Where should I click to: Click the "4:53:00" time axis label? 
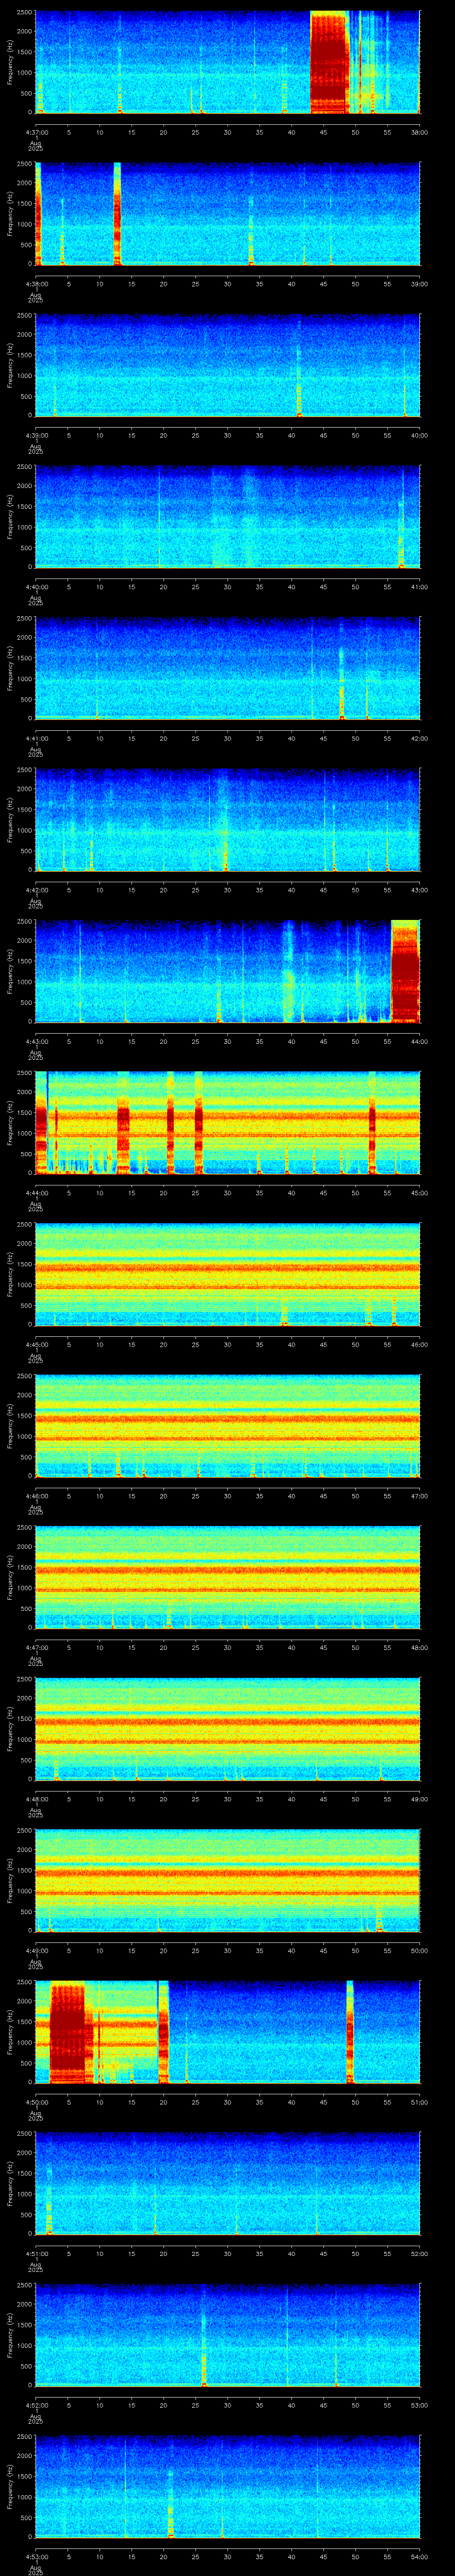(x=36, y=2556)
